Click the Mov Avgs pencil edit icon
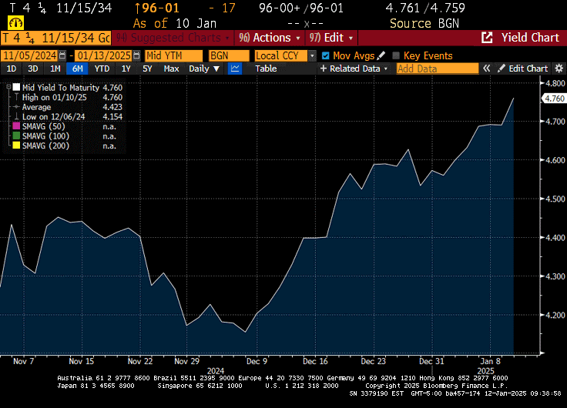 [x=381, y=55]
